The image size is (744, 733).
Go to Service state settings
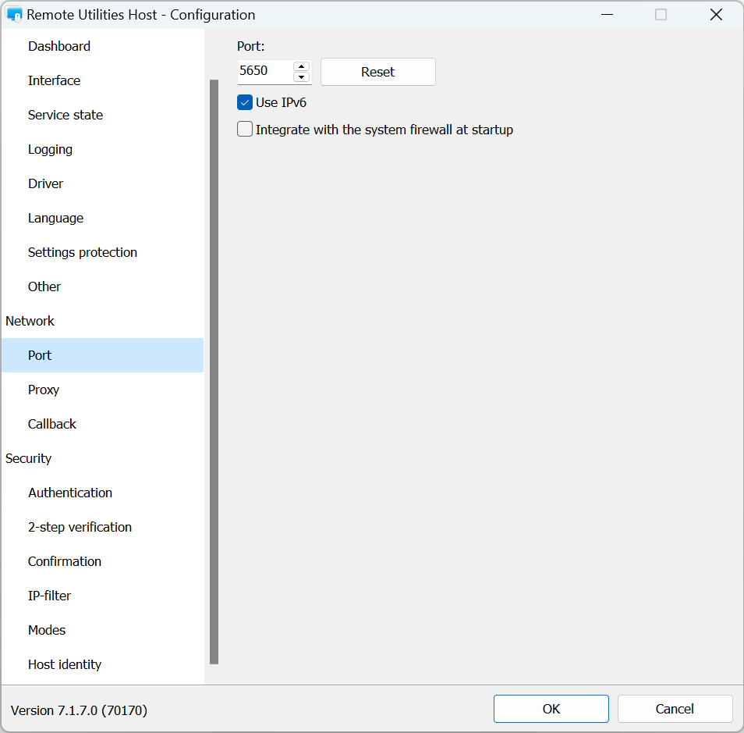102,115
